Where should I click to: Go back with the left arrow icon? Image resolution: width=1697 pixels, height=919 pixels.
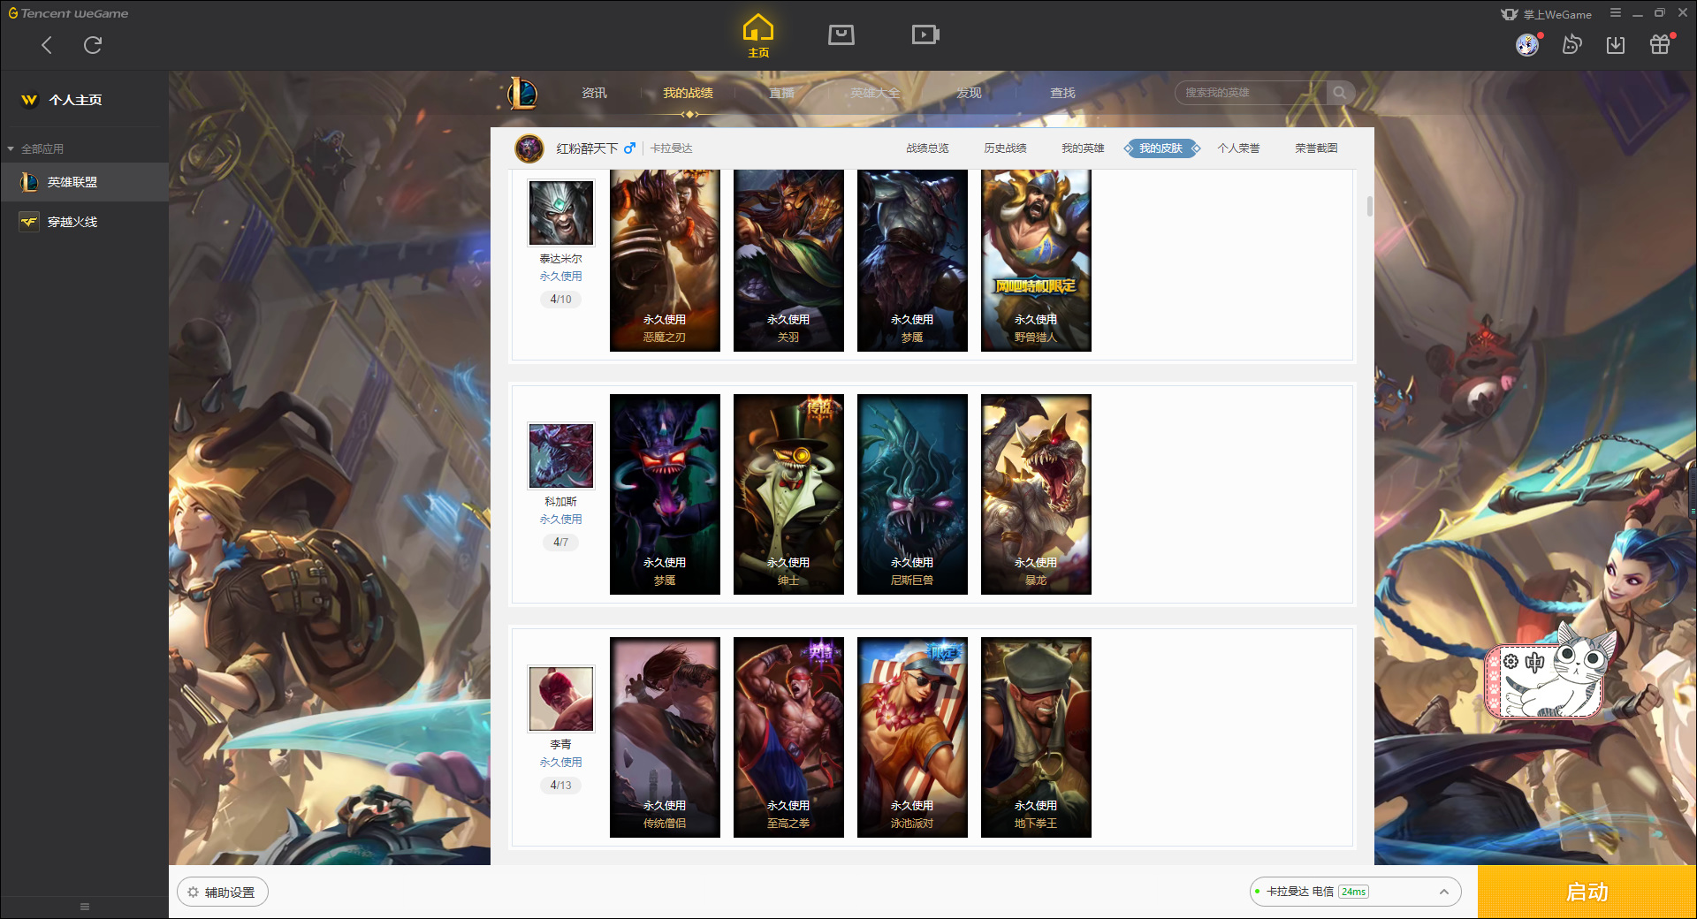47,45
